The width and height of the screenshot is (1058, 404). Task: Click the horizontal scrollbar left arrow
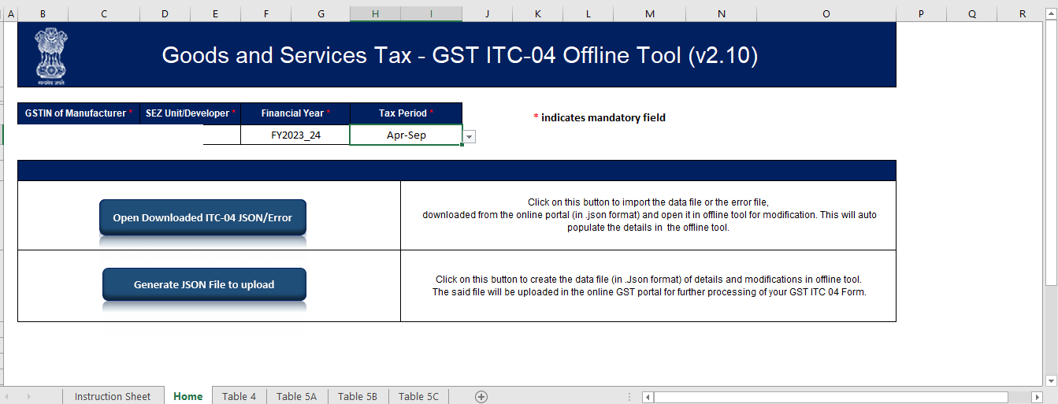tap(648, 397)
